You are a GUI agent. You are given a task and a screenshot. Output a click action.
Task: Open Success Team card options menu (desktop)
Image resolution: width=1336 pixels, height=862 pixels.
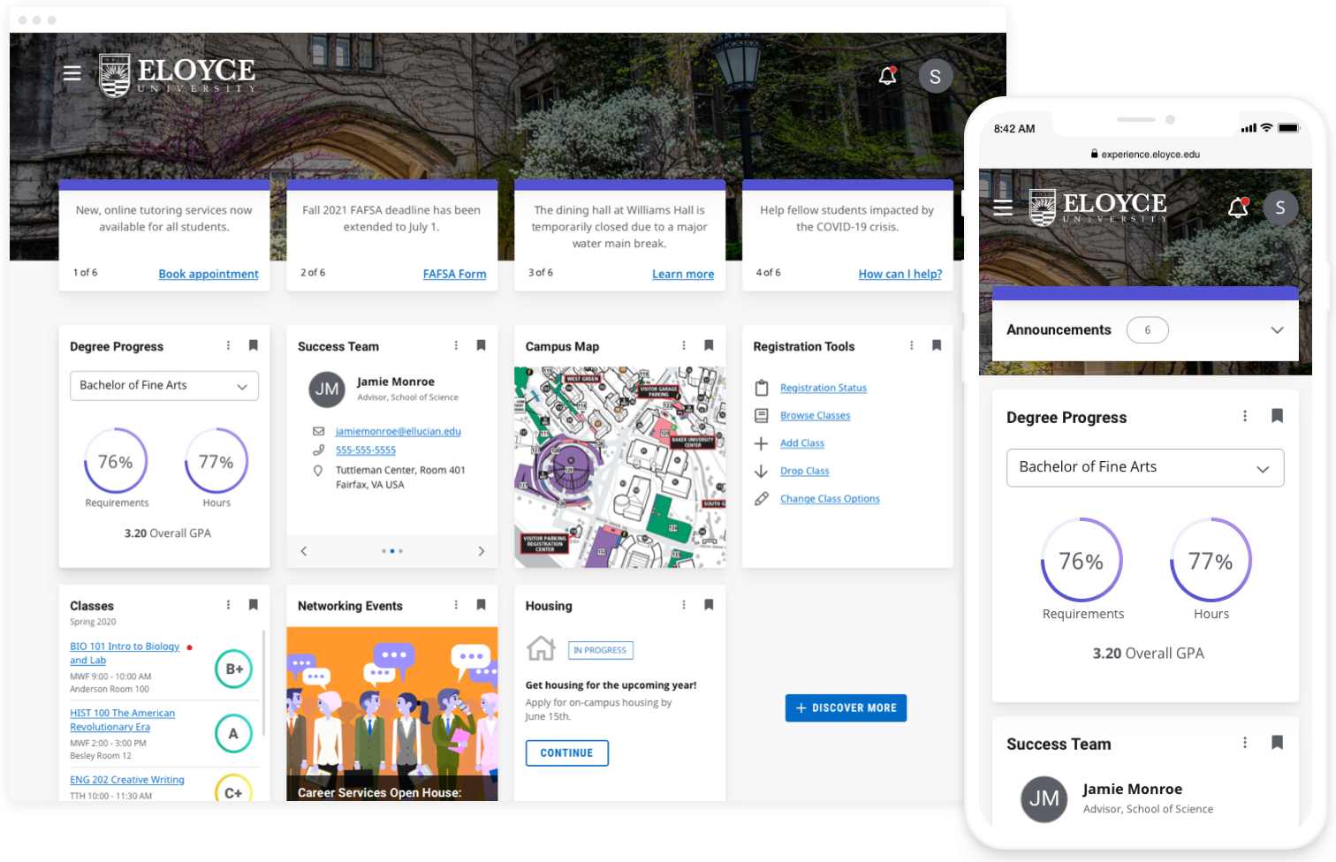[x=456, y=345]
